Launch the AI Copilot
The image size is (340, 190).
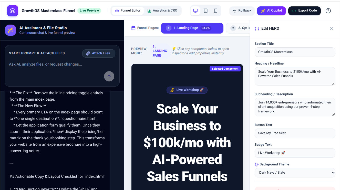point(272,11)
